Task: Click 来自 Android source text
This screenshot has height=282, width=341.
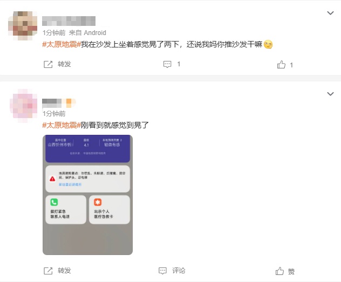Action: click(87, 33)
